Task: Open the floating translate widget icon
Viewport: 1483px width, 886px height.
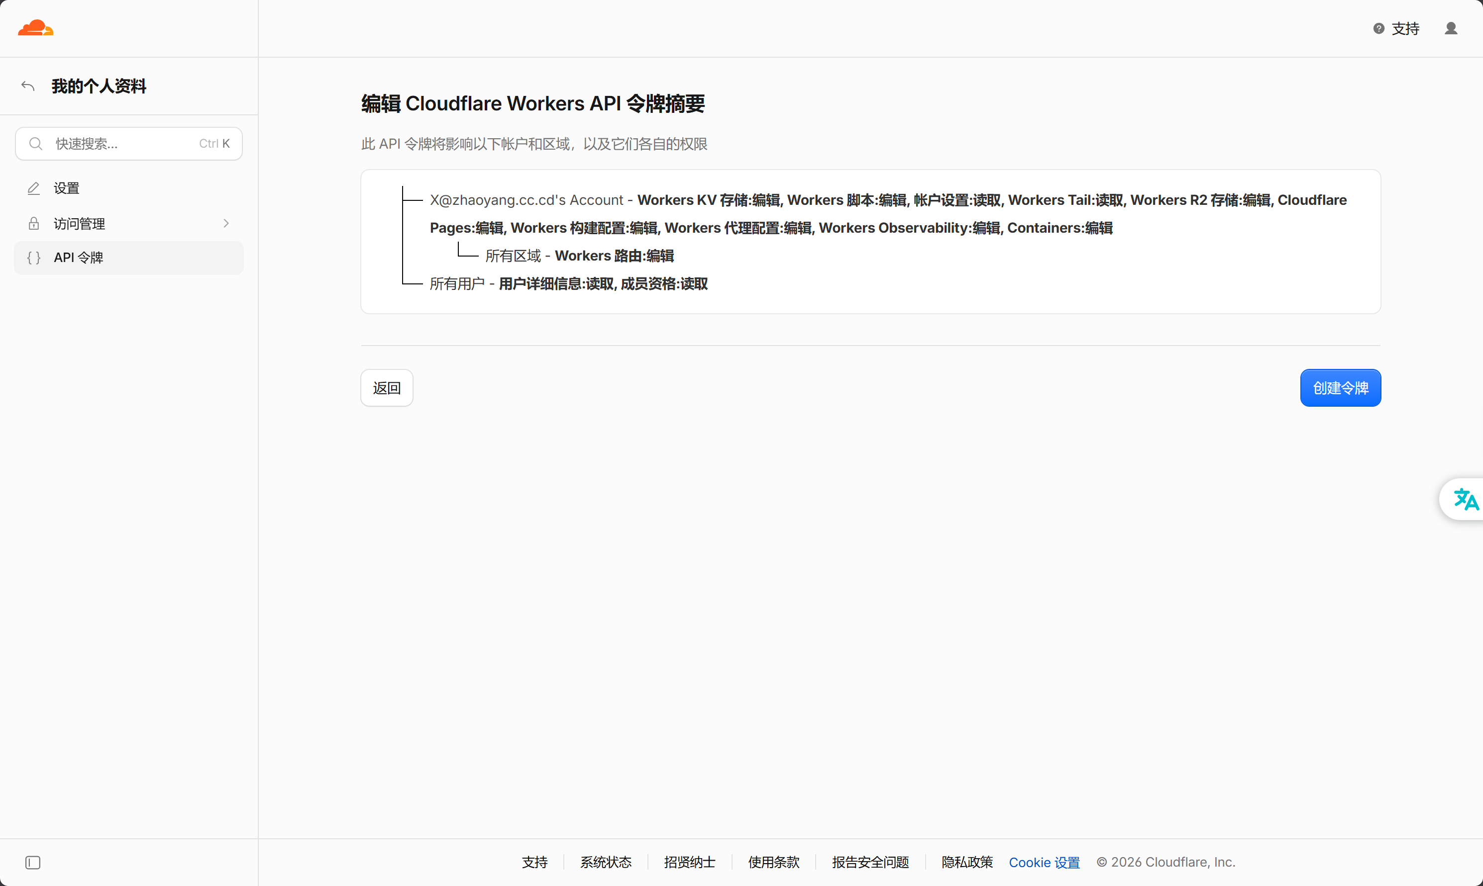Action: pos(1466,499)
